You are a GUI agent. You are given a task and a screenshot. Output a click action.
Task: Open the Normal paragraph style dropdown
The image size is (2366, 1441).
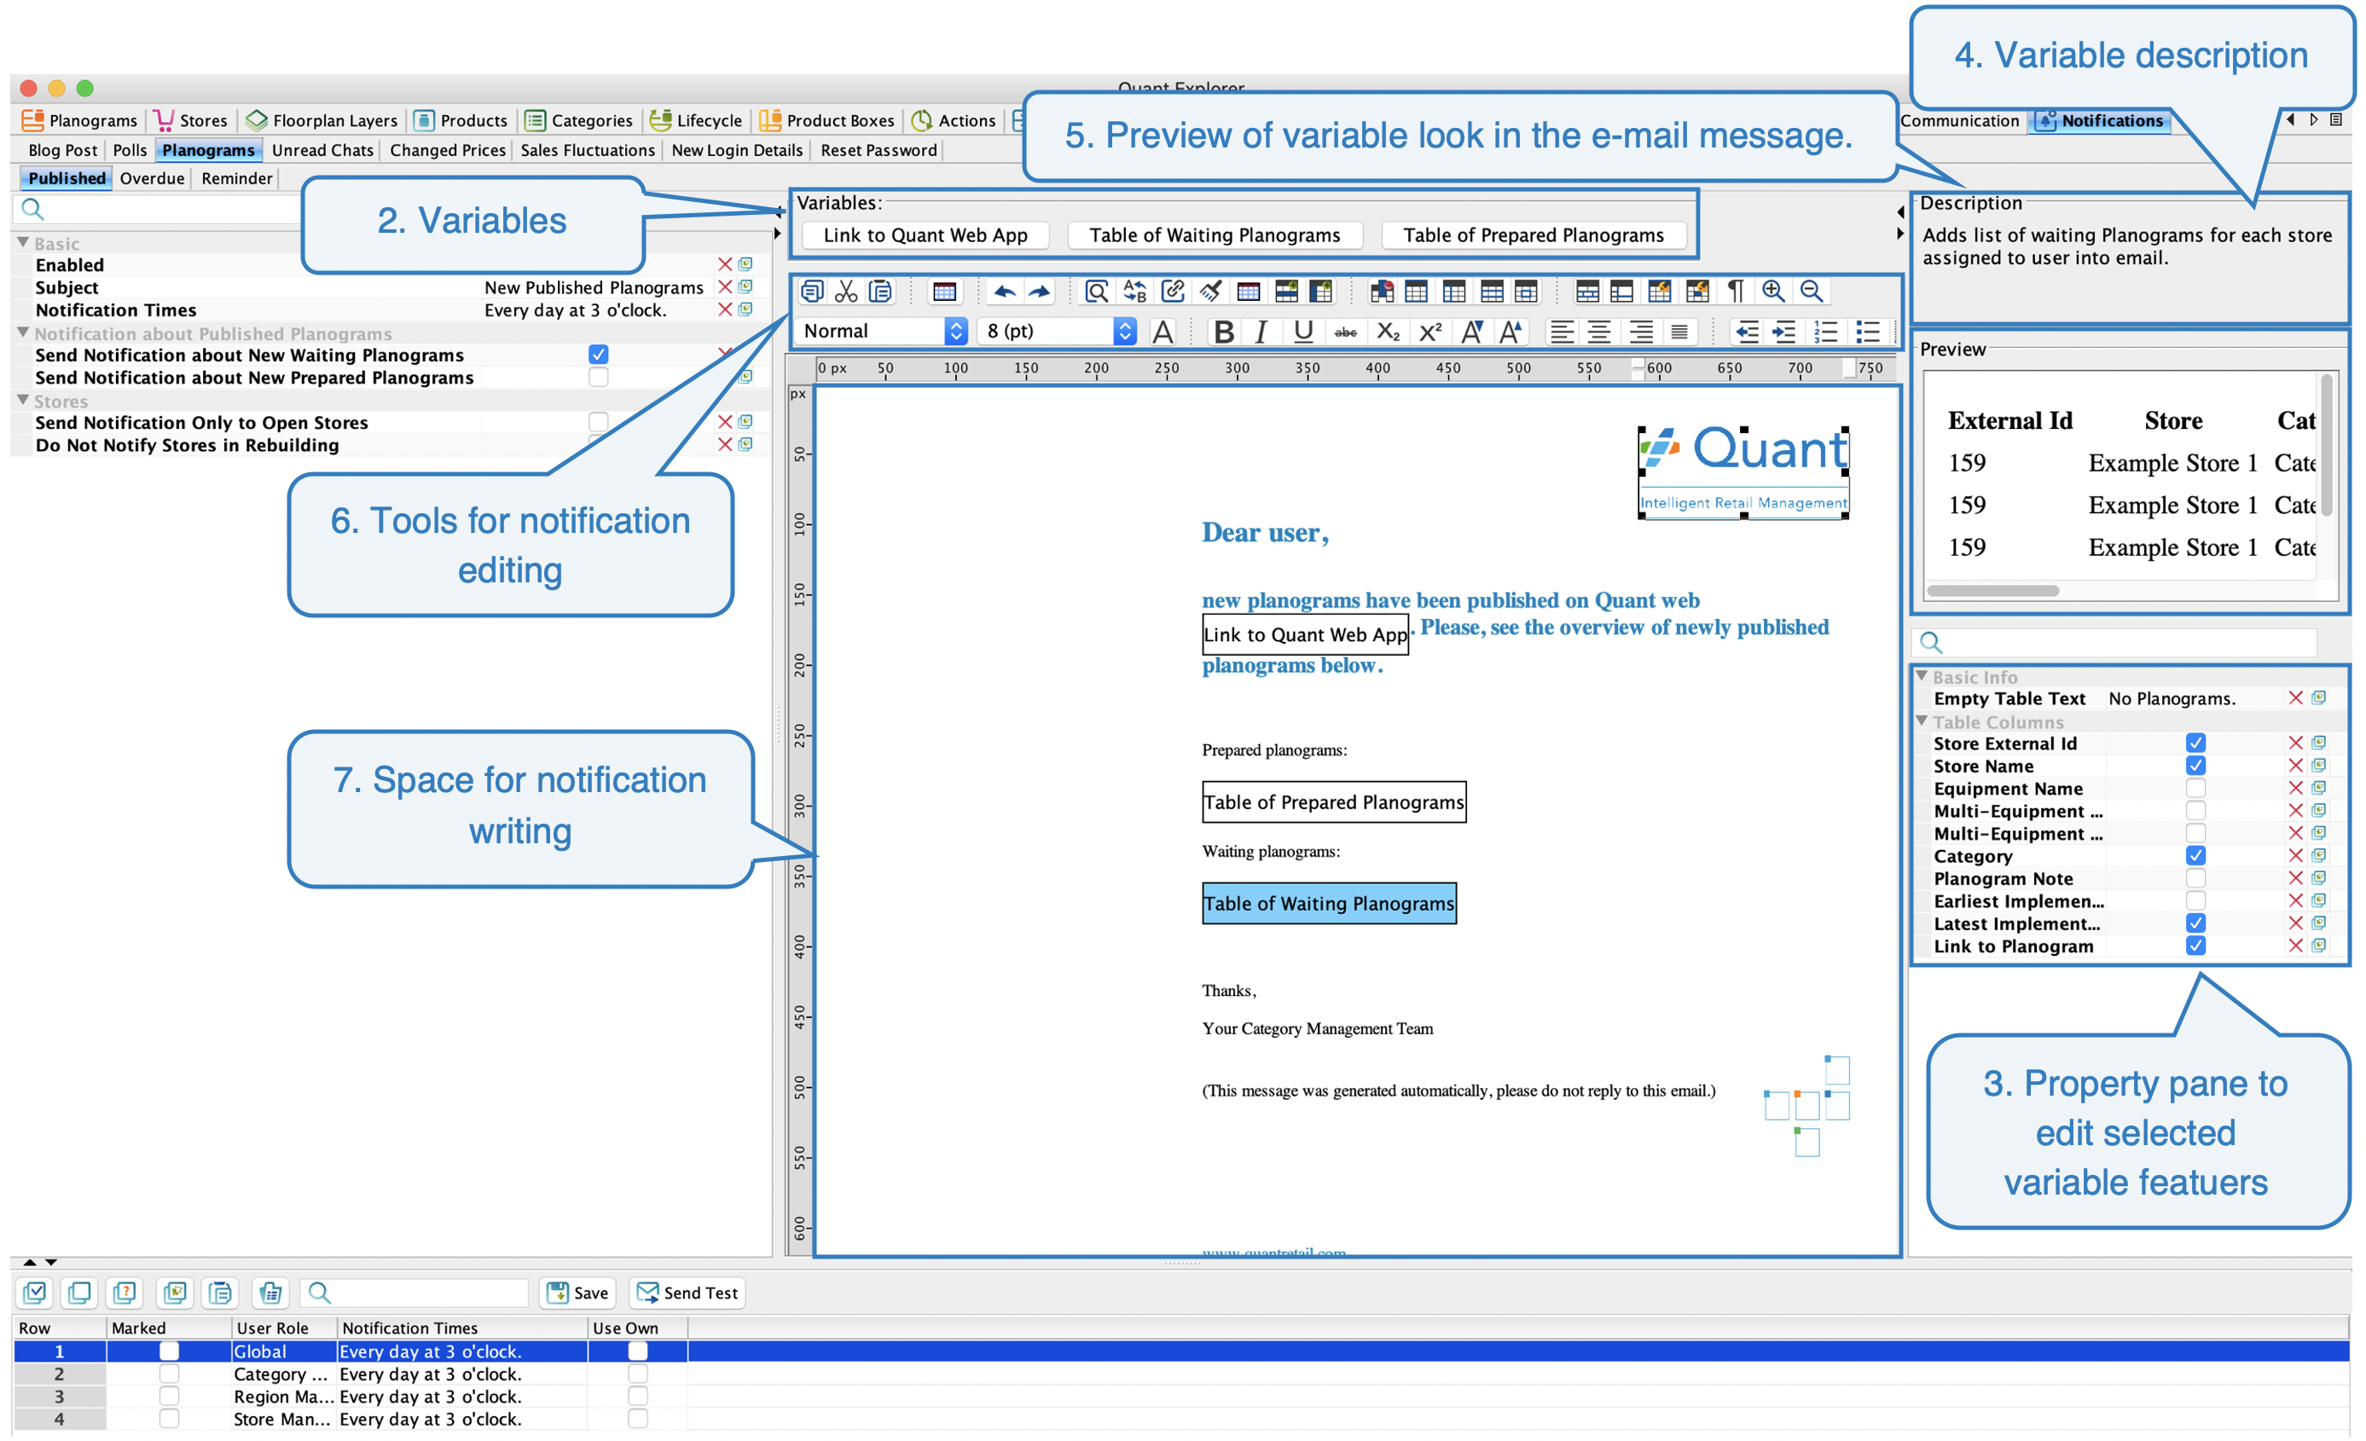point(881,331)
